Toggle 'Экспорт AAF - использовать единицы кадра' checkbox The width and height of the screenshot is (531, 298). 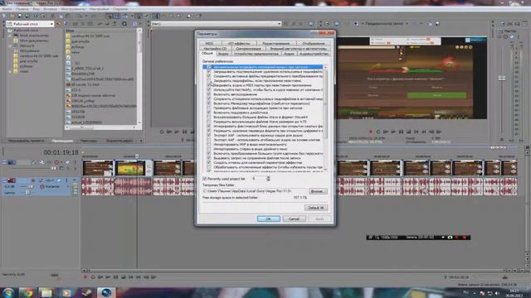point(208,135)
